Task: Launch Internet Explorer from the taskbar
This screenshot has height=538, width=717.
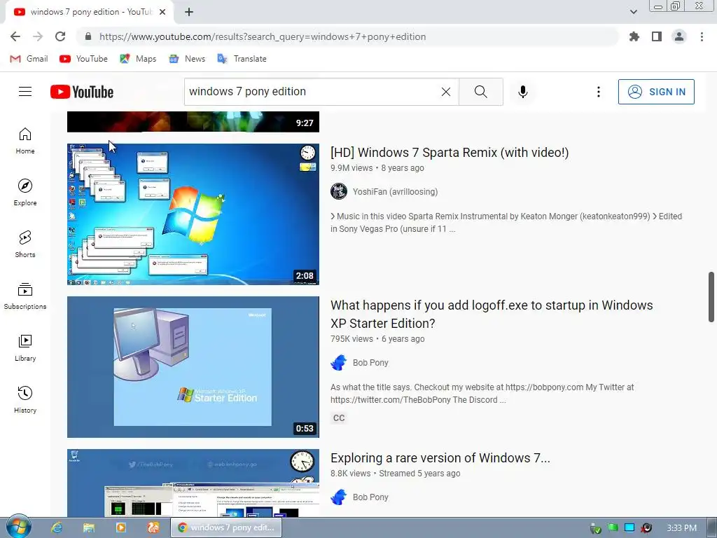Action: coord(56,527)
